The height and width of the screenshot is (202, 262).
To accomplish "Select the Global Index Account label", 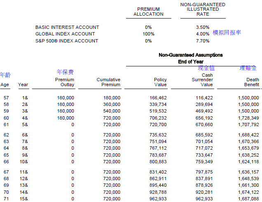I will click(65, 34).
